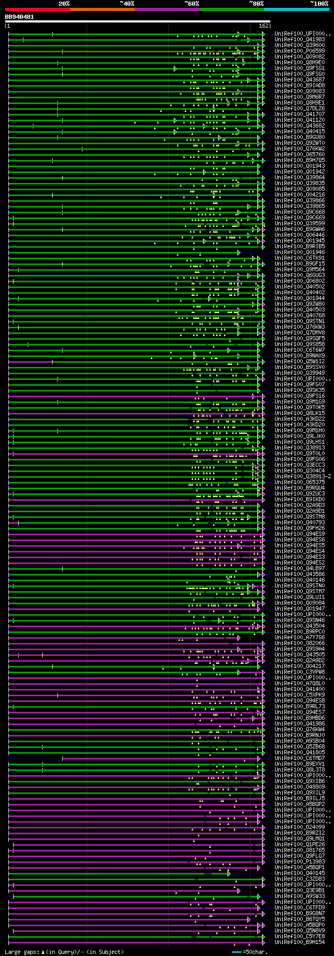Click the orange 40% identity legend segment
The height and width of the screenshot is (956, 334).
102,9
